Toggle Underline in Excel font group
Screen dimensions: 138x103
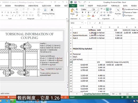coord(88,12)
